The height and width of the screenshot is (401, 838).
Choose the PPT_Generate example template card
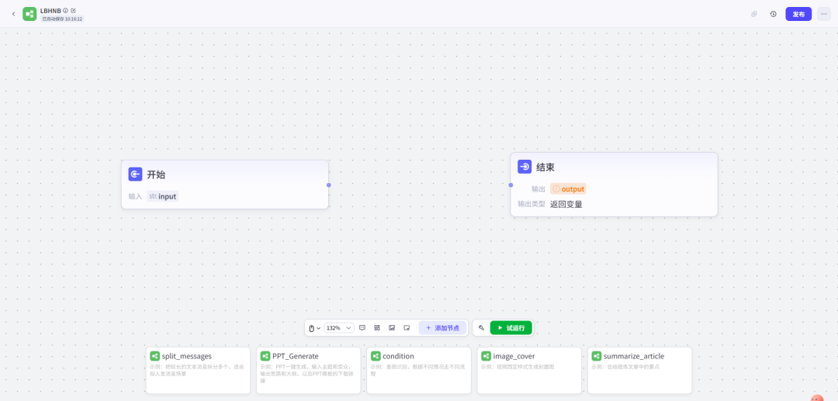coord(309,370)
